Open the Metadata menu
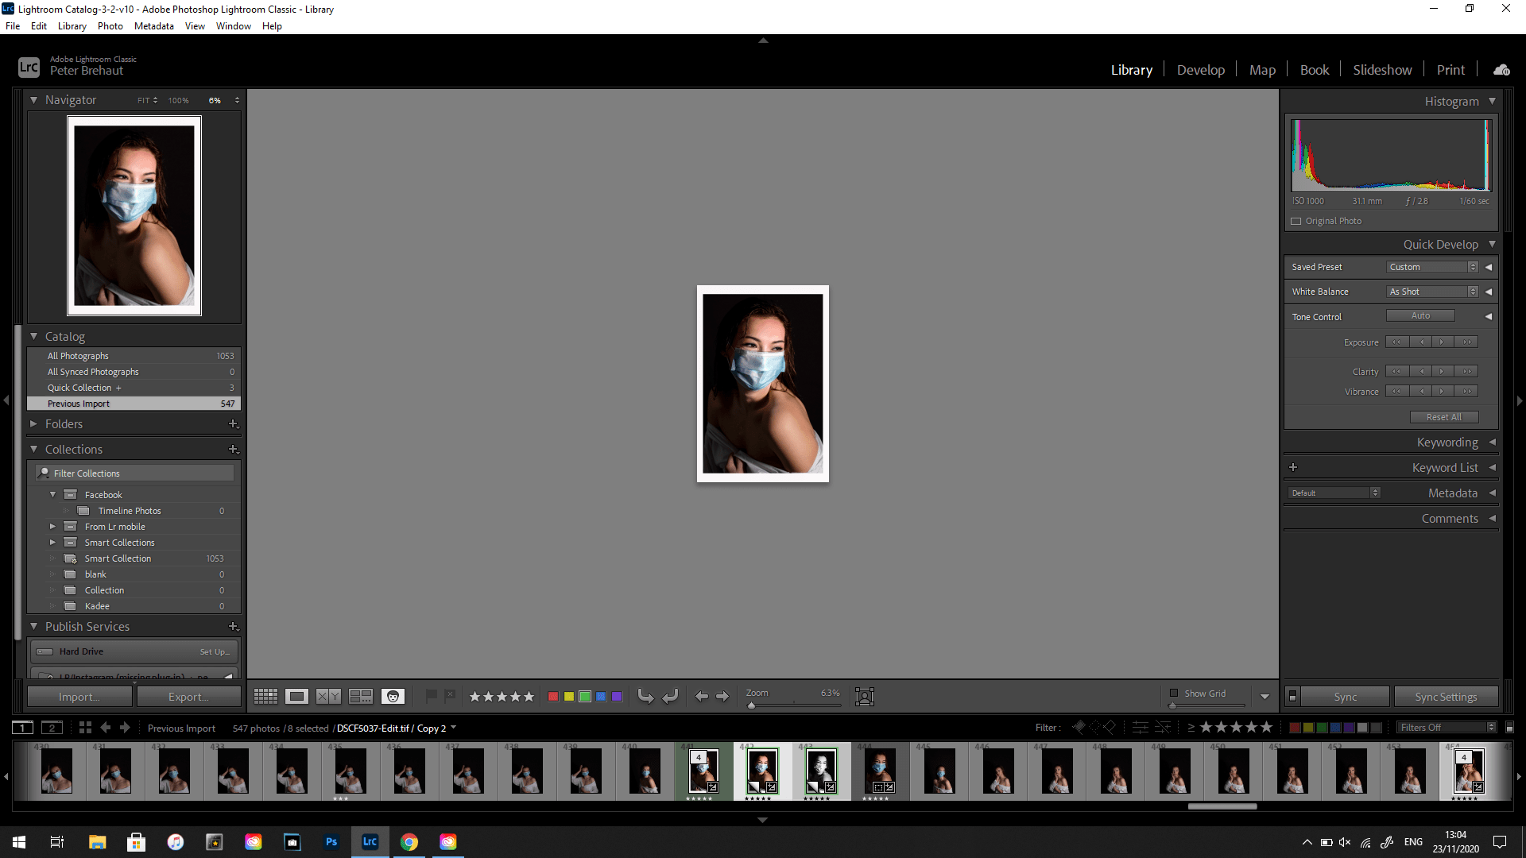Screen dimensions: 1526x858 [153, 25]
